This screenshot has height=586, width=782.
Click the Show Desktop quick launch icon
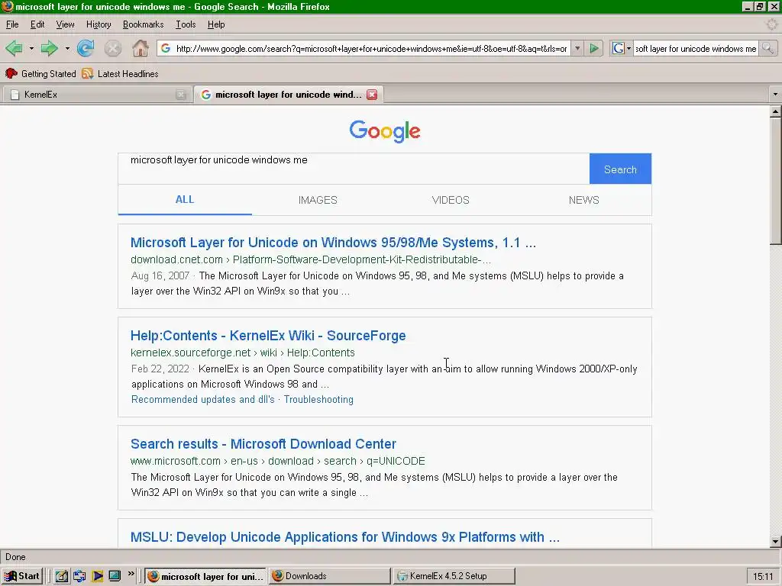point(115,576)
